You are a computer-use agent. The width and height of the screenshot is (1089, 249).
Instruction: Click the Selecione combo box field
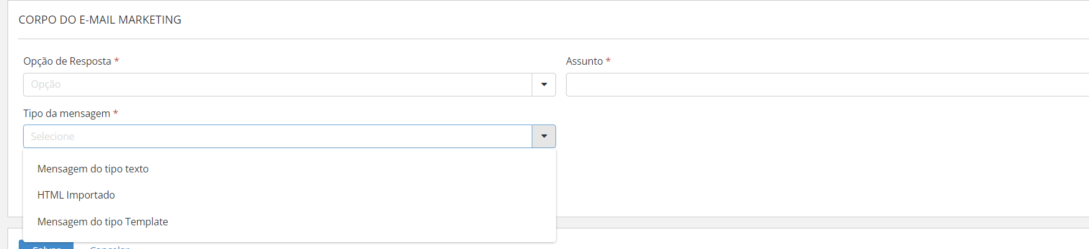click(277, 136)
